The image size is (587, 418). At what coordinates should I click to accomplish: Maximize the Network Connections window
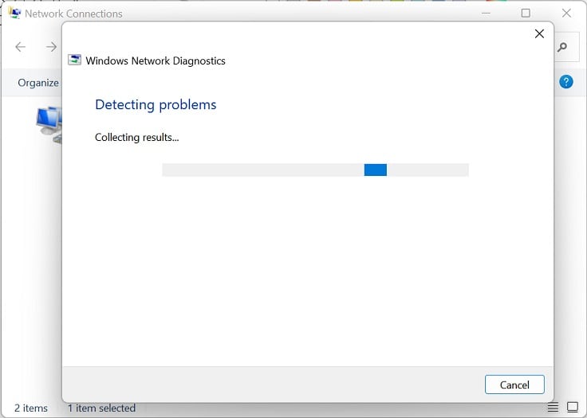526,13
